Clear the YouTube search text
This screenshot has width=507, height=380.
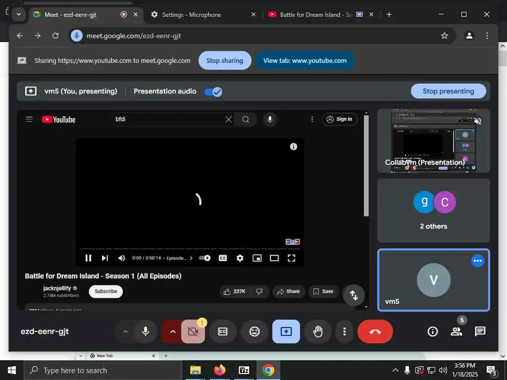click(x=228, y=119)
